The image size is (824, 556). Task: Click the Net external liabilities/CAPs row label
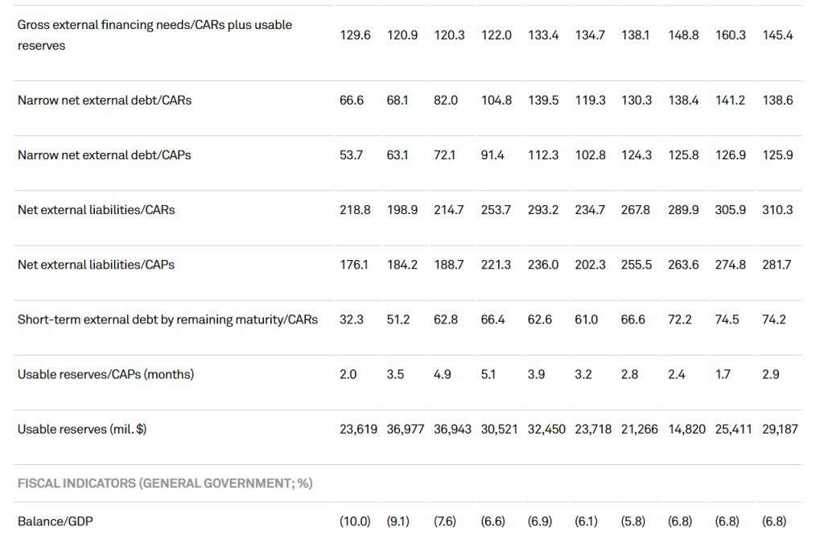click(x=97, y=265)
